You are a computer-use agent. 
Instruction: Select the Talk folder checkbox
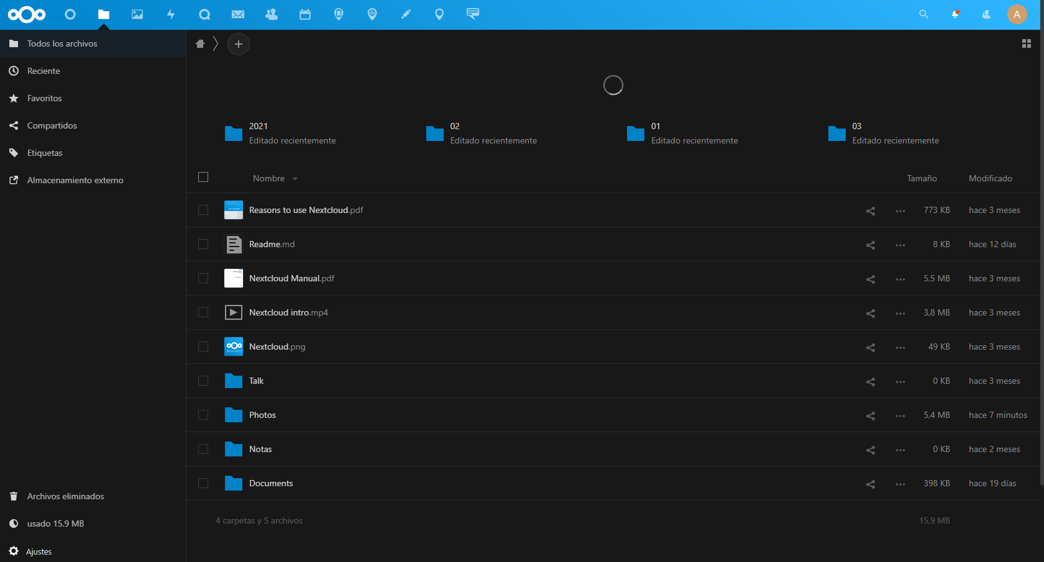(203, 381)
